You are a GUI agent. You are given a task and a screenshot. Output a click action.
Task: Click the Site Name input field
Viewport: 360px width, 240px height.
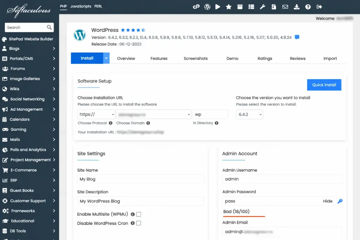(141, 179)
